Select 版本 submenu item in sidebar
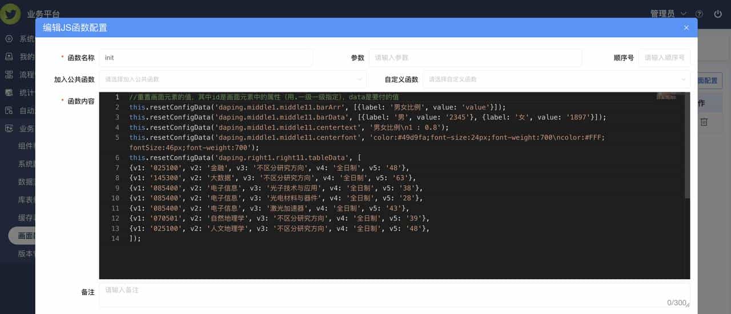This screenshot has width=731, height=314. [x=26, y=254]
